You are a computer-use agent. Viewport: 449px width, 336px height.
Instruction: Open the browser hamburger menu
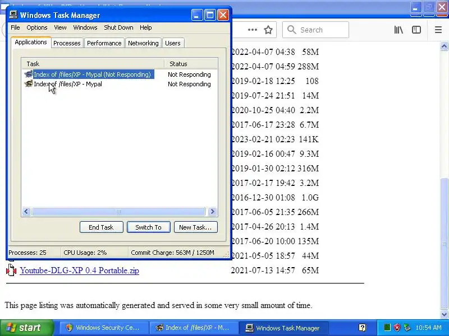point(438,30)
